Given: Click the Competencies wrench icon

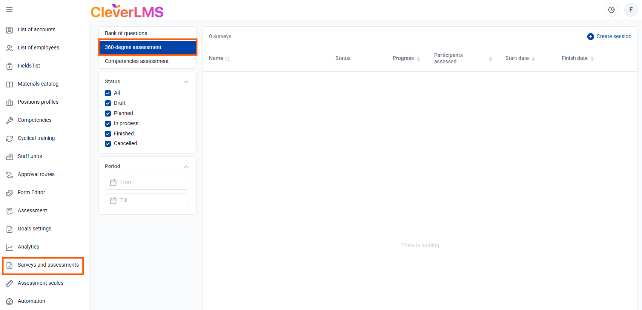Looking at the screenshot, I should (x=9, y=120).
